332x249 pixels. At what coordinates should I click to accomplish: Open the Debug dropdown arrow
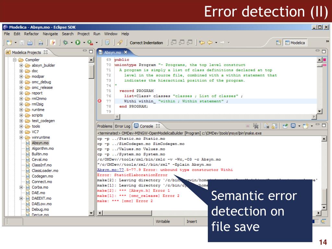point(72,42)
